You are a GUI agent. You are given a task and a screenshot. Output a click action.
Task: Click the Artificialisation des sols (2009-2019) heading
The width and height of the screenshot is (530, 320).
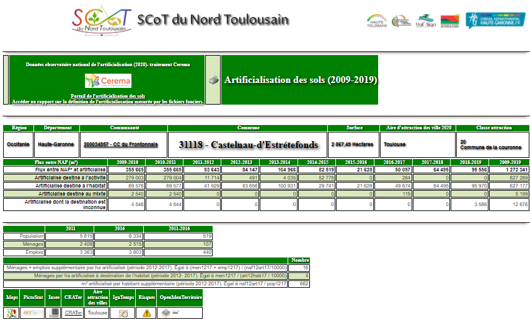(301, 80)
